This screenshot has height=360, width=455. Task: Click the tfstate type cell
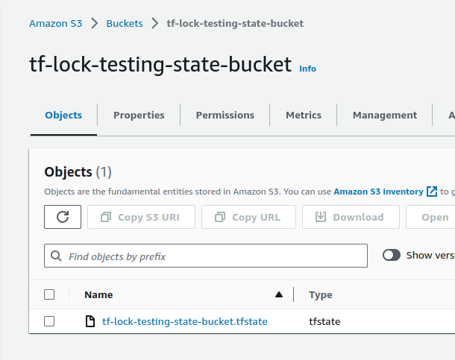[x=324, y=321]
